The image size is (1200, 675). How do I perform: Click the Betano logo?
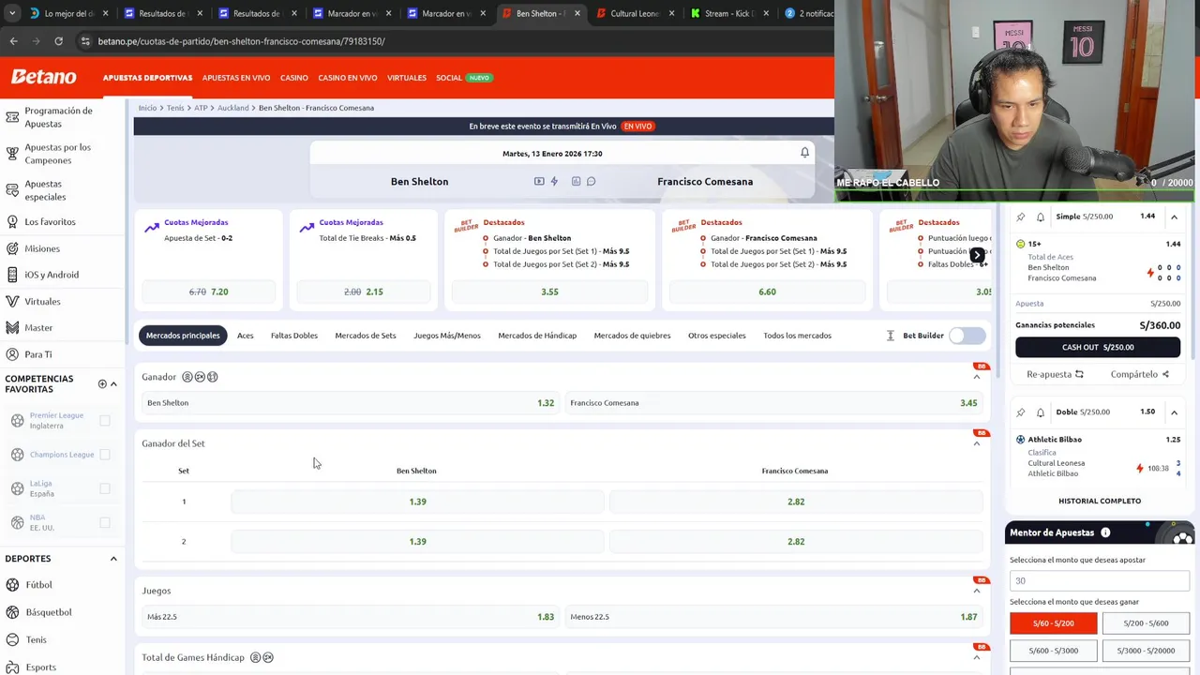point(43,77)
